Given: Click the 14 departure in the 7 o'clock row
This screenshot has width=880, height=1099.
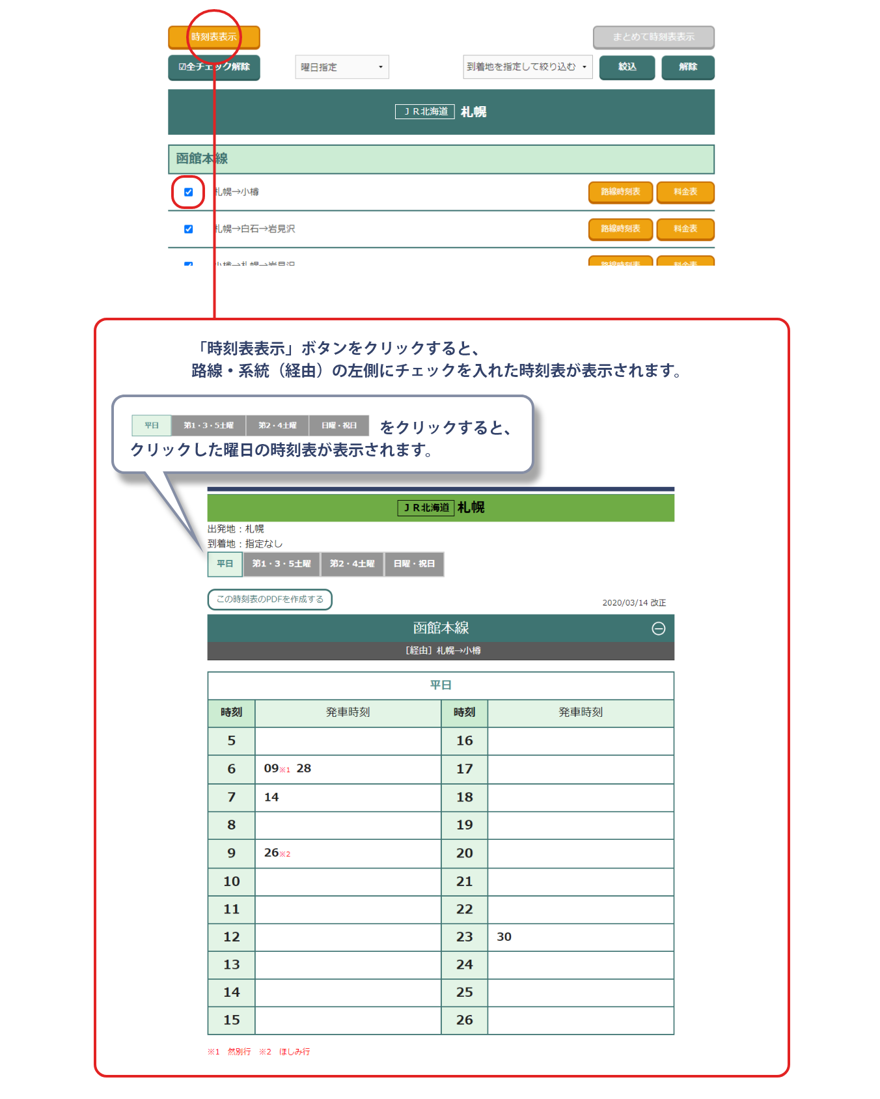Looking at the screenshot, I should (x=271, y=798).
